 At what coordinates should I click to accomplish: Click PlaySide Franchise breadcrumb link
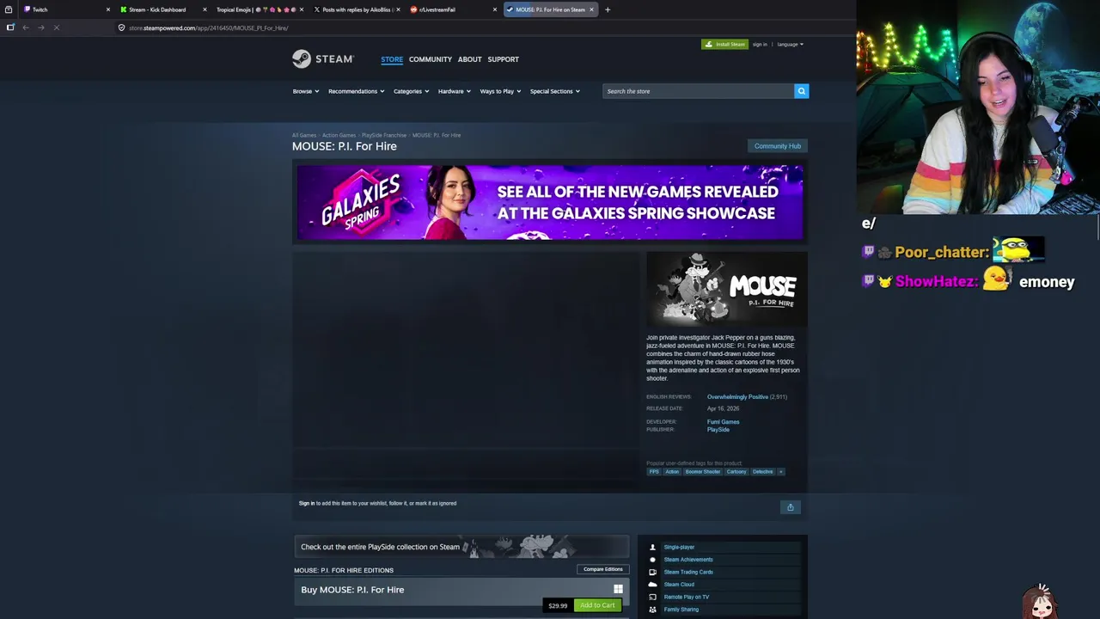point(383,135)
